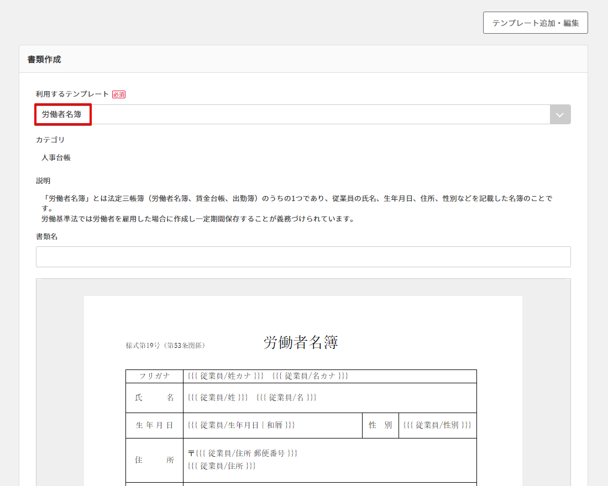Click the テンプレート追加・編集 button

pos(535,23)
